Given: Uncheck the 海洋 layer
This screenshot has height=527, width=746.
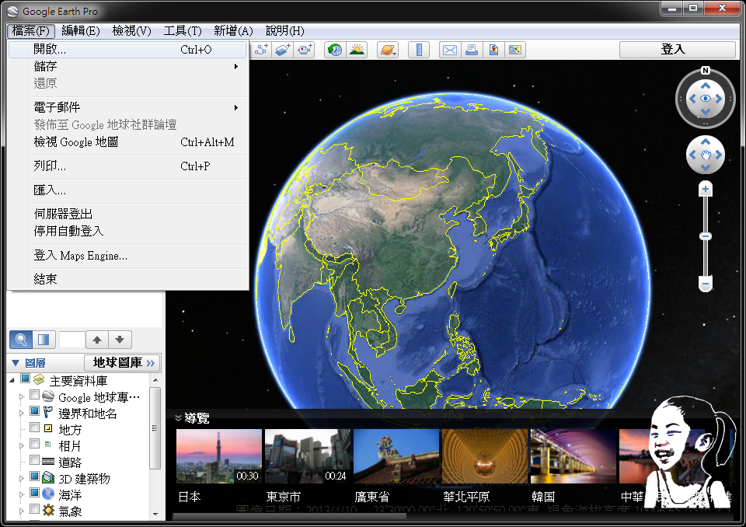Looking at the screenshot, I should (x=34, y=492).
